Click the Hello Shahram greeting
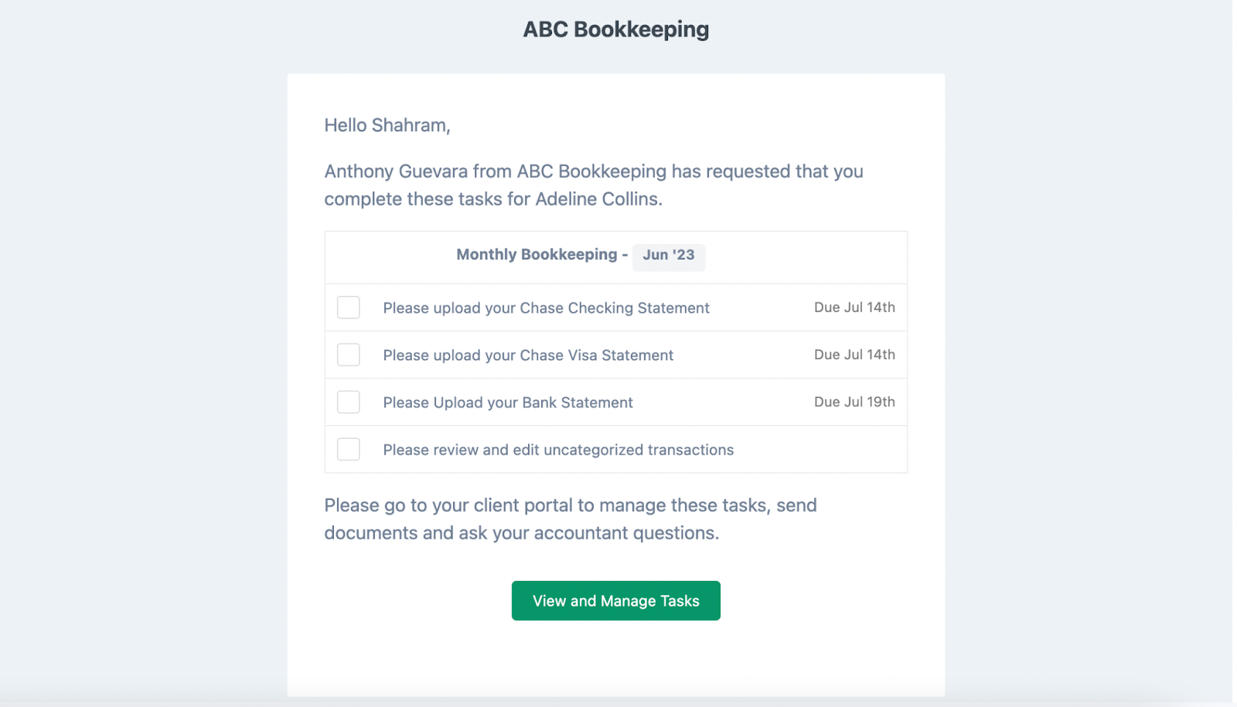The height and width of the screenshot is (707, 1237). (387, 125)
